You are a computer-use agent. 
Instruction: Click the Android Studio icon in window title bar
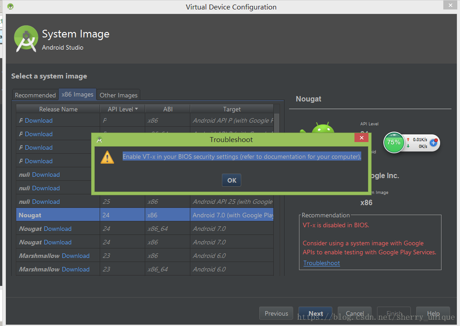10,6
